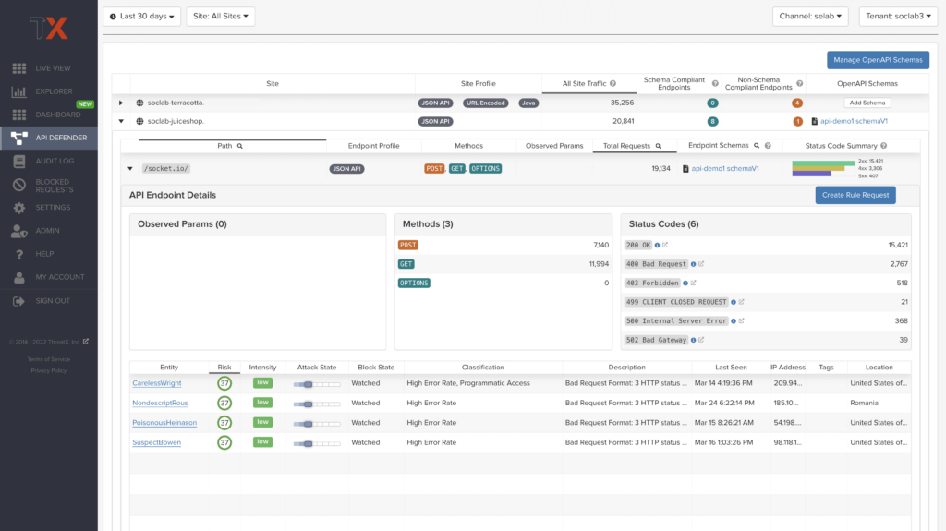Click the 499 CLIENT CLOSED REQUEST status code
The image size is (946, 531).
pyautogui.click(x=676, y=302)
